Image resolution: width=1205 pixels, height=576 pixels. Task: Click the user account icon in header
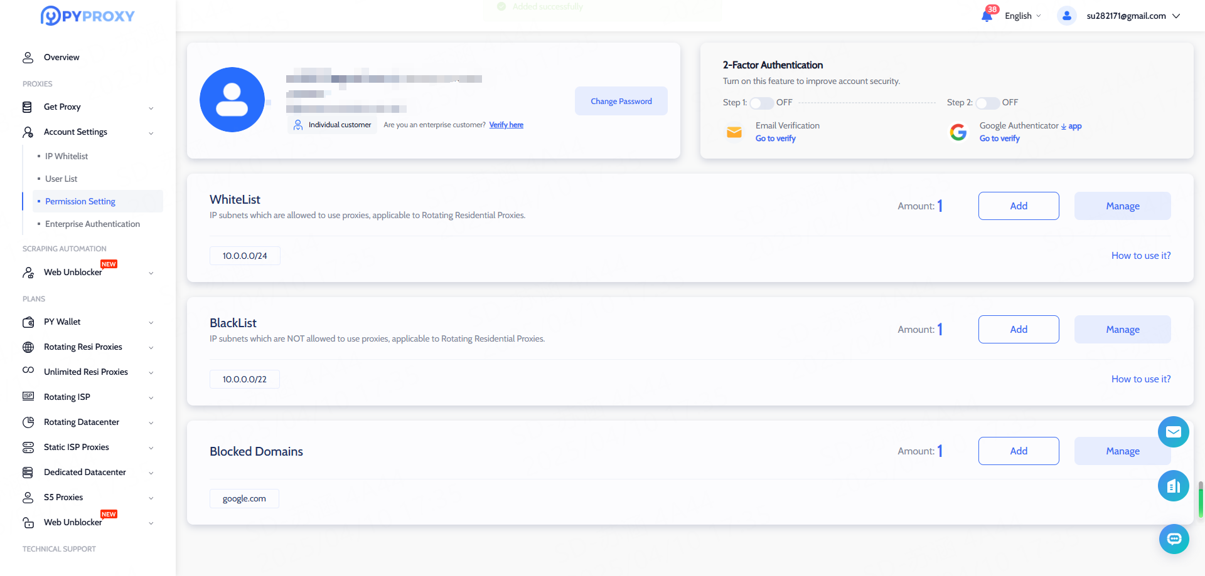[x=1066, y=16]
